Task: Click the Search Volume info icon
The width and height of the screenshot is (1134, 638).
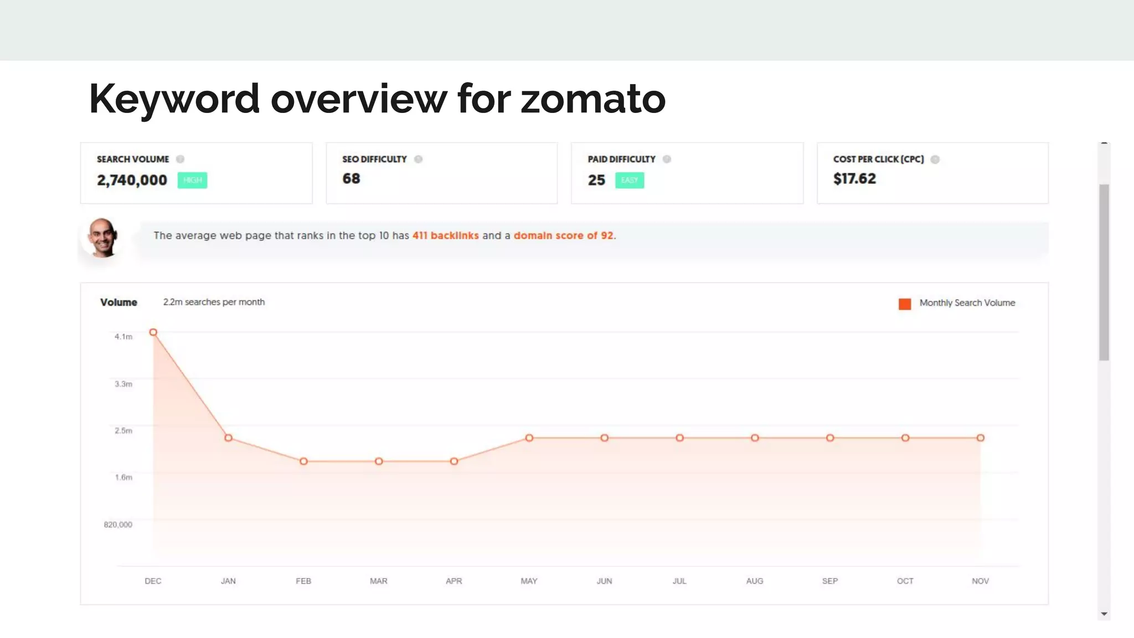Action: click(x=180, y=159)
